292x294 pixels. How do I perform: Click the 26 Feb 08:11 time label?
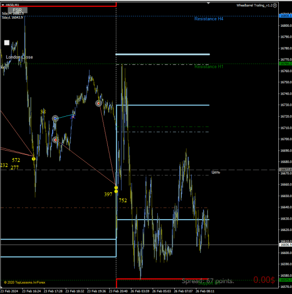point(205,291)
